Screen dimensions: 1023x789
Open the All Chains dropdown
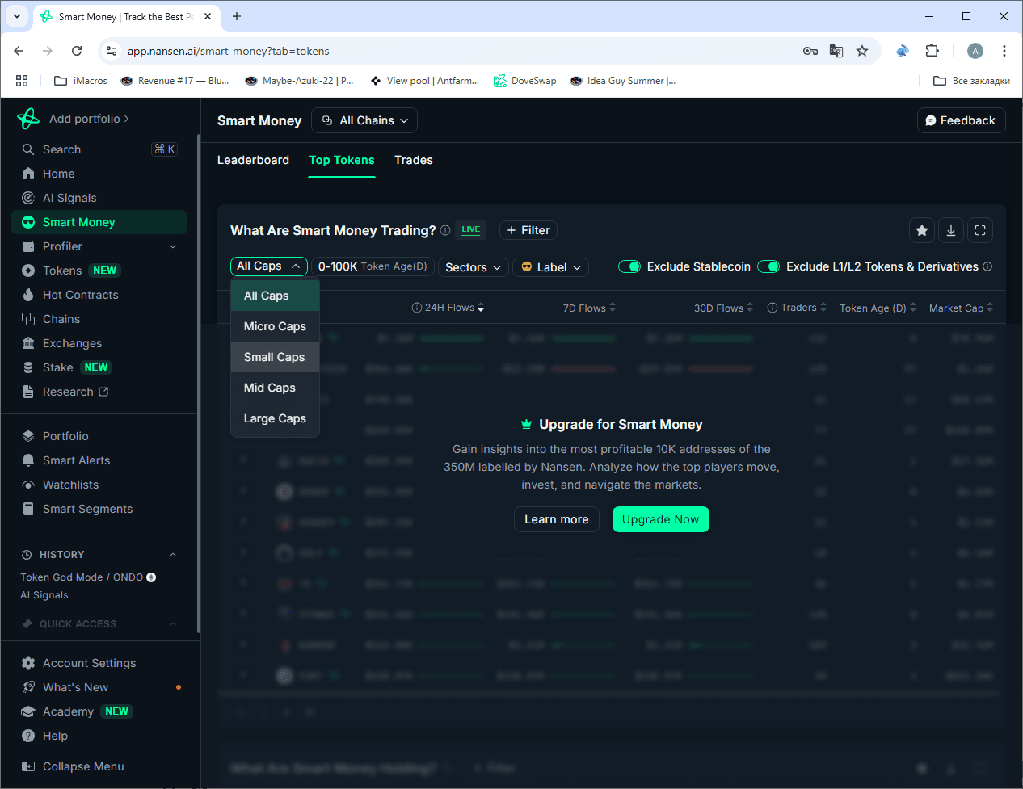pyautogui.click(x=364, y=120)
